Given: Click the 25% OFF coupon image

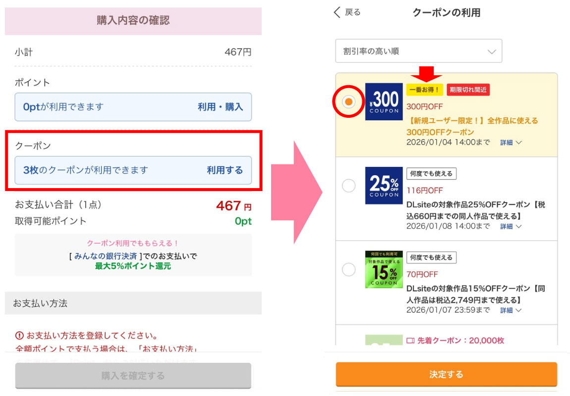Looking at the screenshot, I should click(384, 186).
